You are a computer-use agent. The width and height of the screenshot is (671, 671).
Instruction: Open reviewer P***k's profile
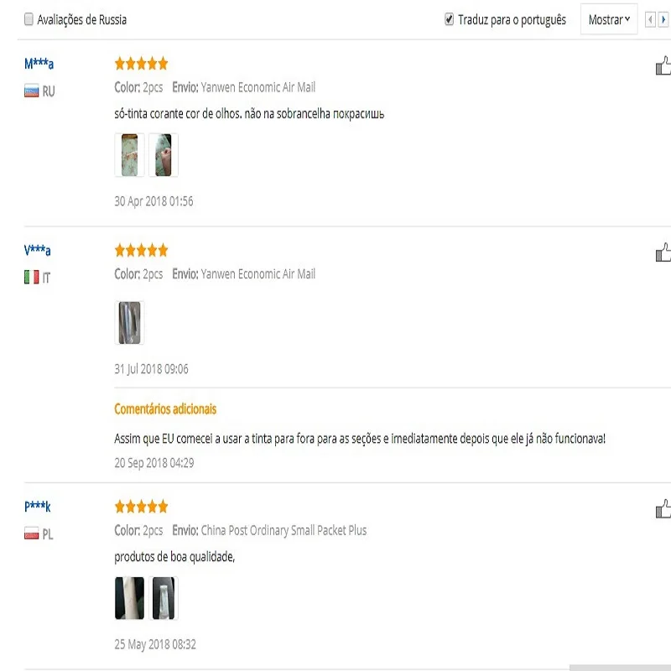click(x=38, y=507)
